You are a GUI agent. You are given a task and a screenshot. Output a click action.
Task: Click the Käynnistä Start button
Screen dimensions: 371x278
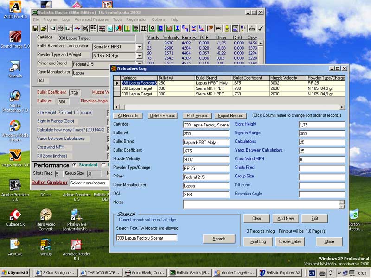(15, 273)
